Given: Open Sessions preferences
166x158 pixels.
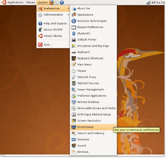Looking at the screenshot, I should [x=93, y=140].
